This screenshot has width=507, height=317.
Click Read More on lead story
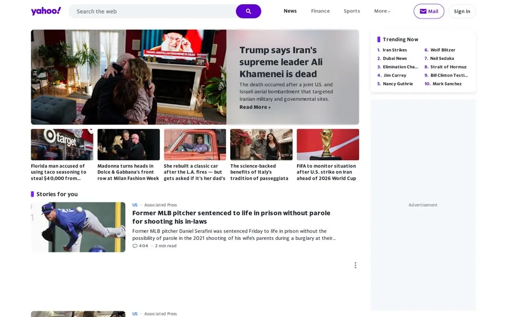255,107
